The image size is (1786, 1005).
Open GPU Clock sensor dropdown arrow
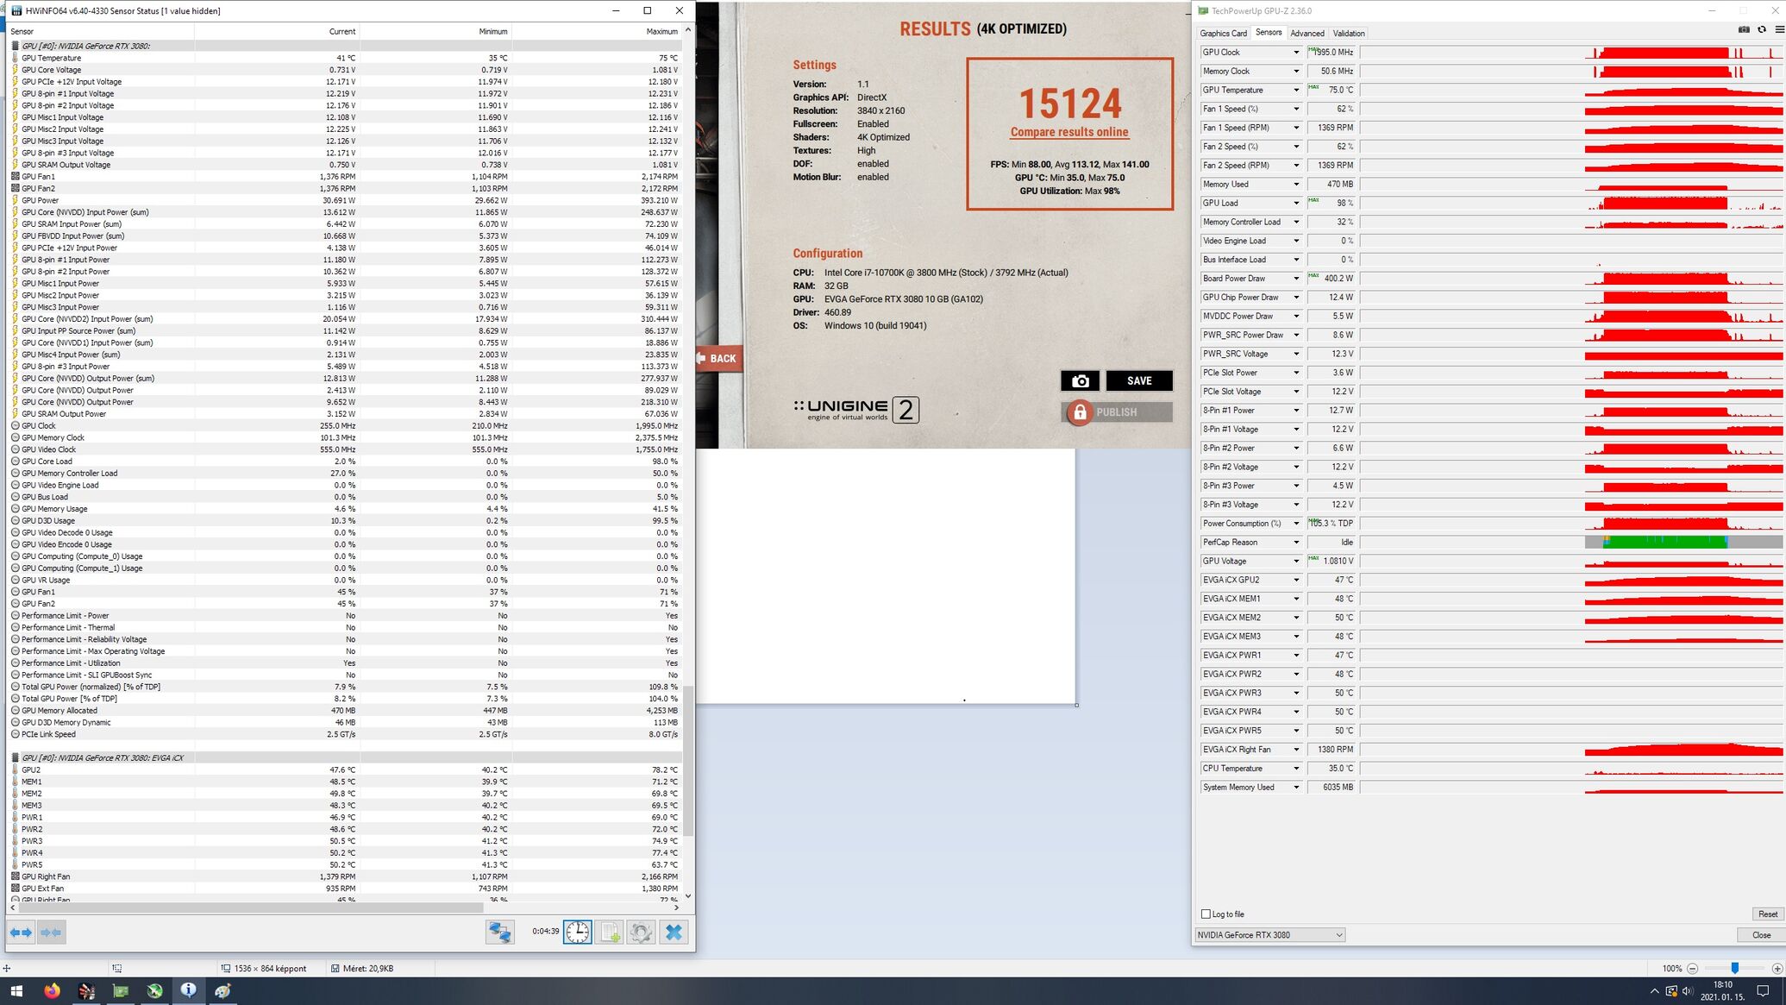tap(1295, 53)
